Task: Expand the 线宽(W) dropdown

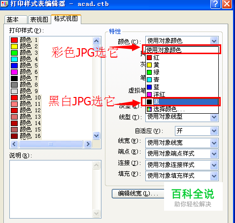Action: pyautogui.click(x=214, y=143)
